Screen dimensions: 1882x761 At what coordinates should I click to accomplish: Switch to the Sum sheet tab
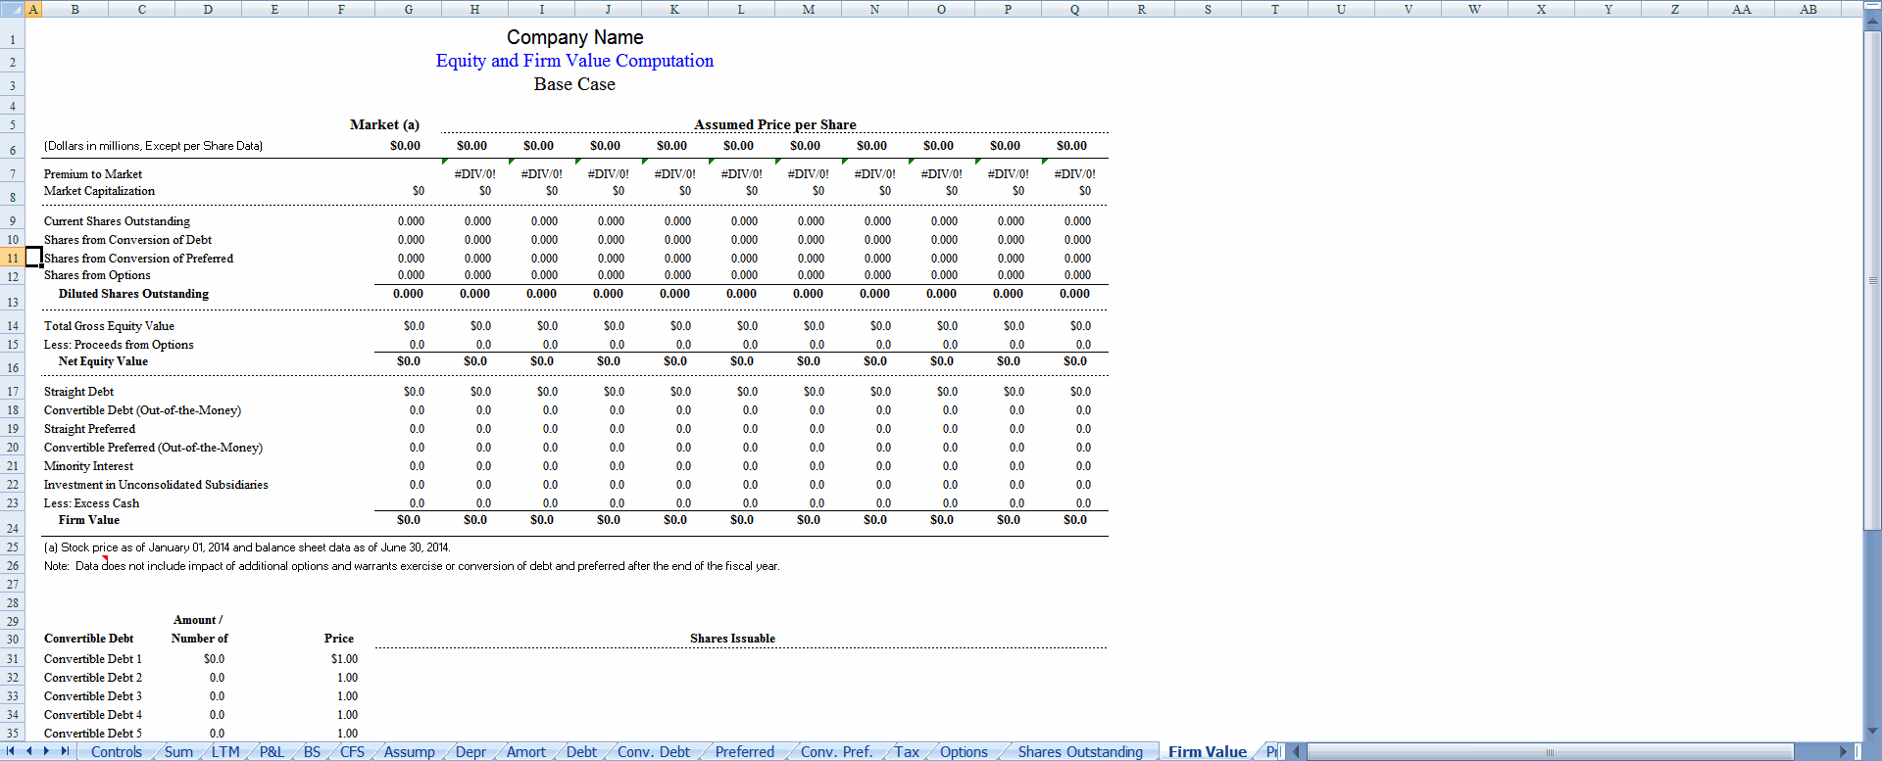[x=178, y=752]
